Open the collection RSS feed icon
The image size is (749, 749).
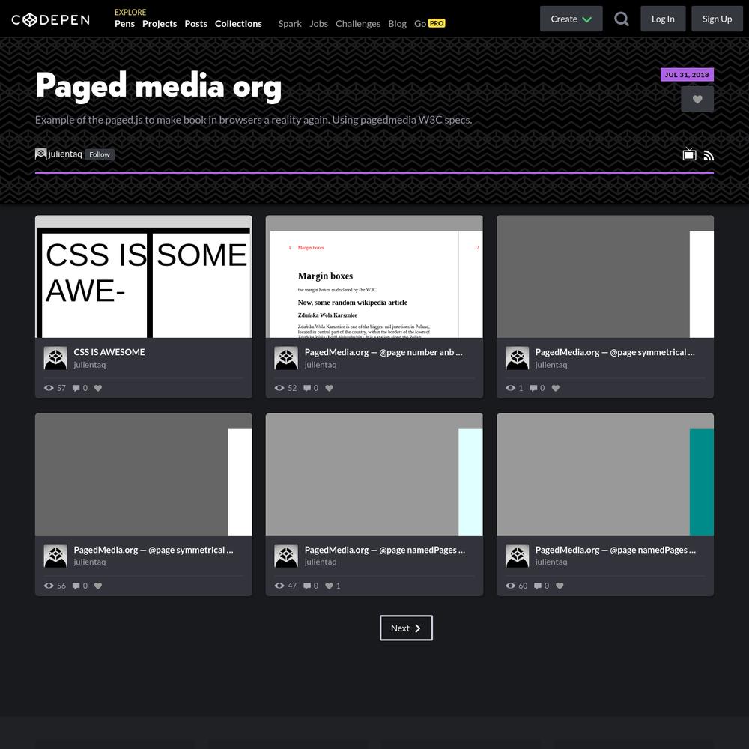709,156
